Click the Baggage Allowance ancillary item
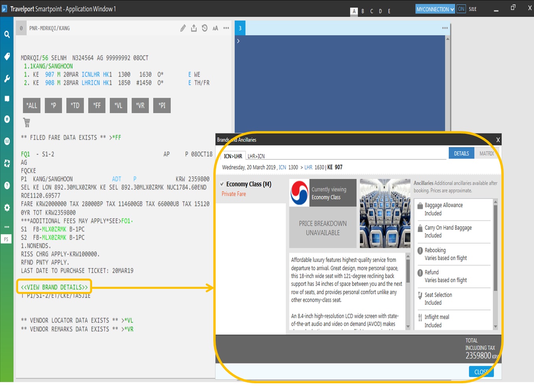Viewport: 534px width, 386px height. (453, 209)
